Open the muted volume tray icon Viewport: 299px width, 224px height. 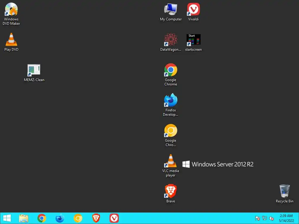(272, 218)
